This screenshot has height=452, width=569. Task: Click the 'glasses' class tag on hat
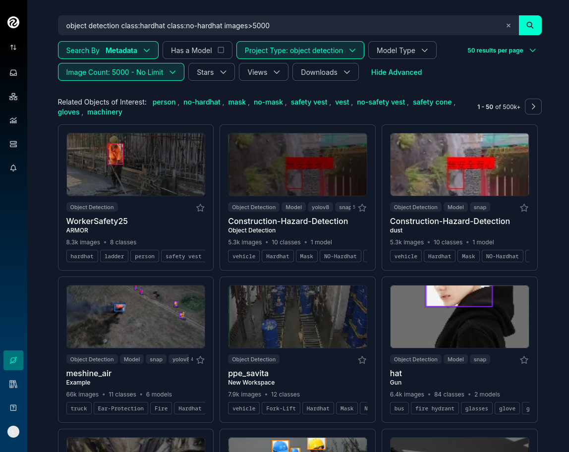point(476,408)
